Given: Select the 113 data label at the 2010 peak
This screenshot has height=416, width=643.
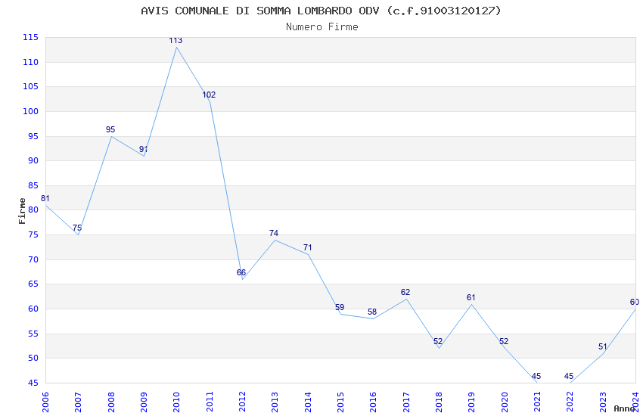Looking at the screenshot, I should [176, 40].
